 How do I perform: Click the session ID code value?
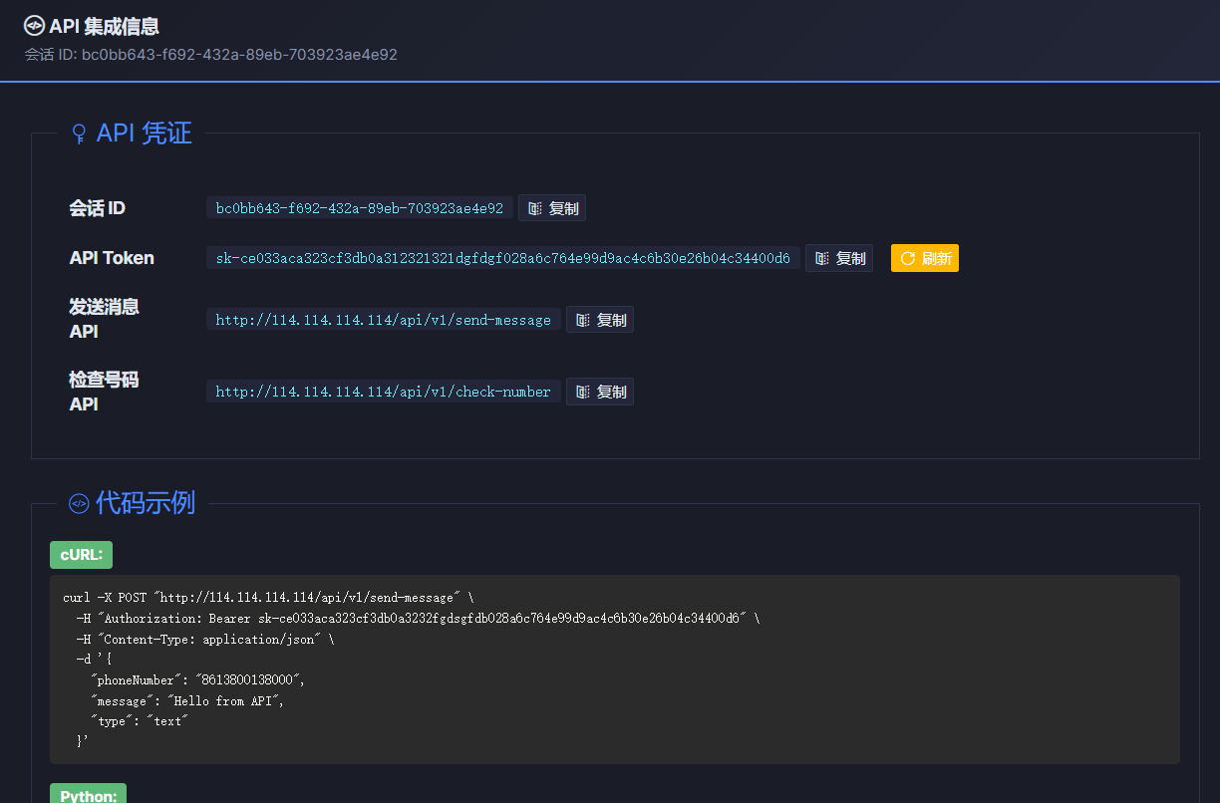[360, 208]
